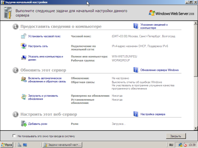Viewport: 198px width, 148px height.
Task: Open 'Указание сведений о компьютере' help link
Action: pyautogui.click(x=154, y=26)
